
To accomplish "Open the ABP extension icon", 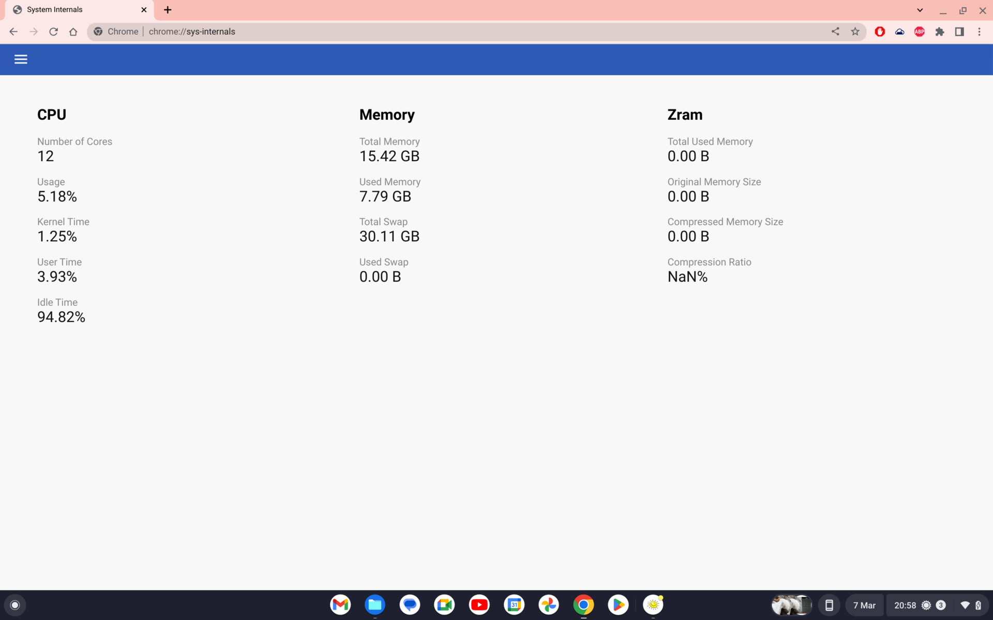I will (919, 32).
